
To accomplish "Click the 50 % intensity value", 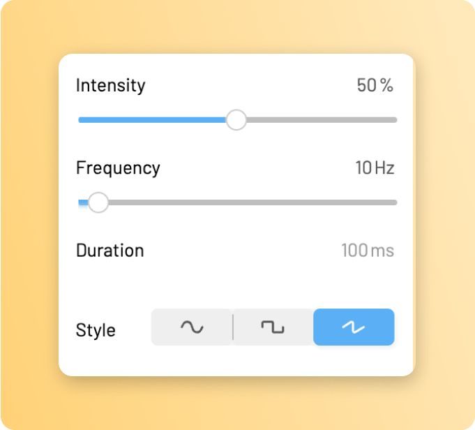I will point(375,86).
